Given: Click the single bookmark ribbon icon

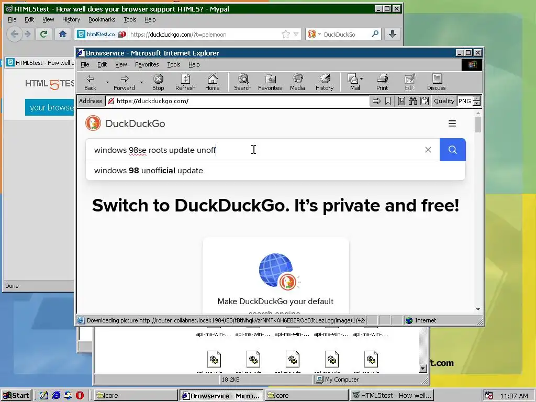Looking at the screenshot, I should point(388,101).
